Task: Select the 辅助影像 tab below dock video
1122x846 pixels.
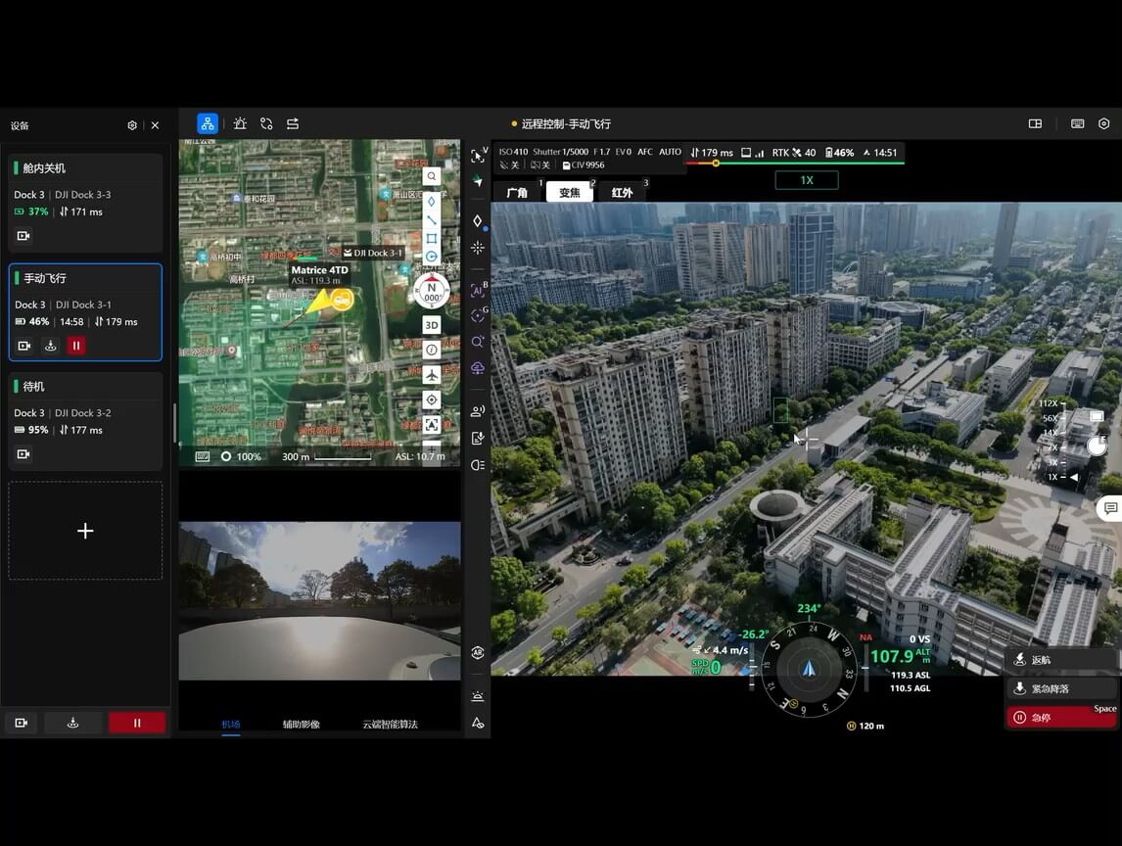Action: [x=302, y=725]
